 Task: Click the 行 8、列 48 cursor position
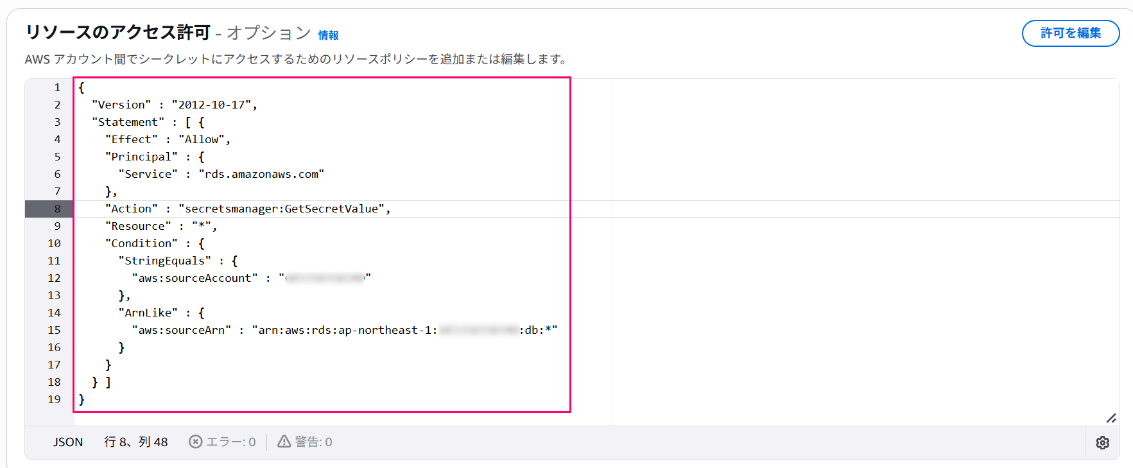136,442
